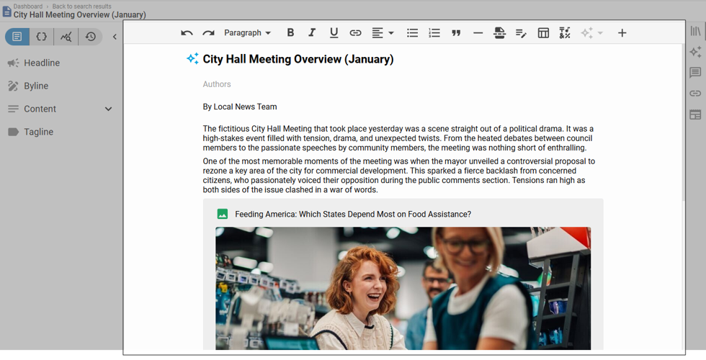This screenshot has height=360, width=706.
Task: Click the green image icon in embed card
Action: (x=223, y=215)
